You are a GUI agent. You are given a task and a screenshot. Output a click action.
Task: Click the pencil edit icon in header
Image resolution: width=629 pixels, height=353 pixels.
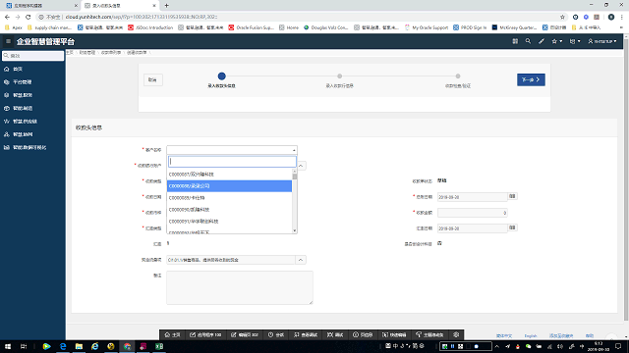542,41
